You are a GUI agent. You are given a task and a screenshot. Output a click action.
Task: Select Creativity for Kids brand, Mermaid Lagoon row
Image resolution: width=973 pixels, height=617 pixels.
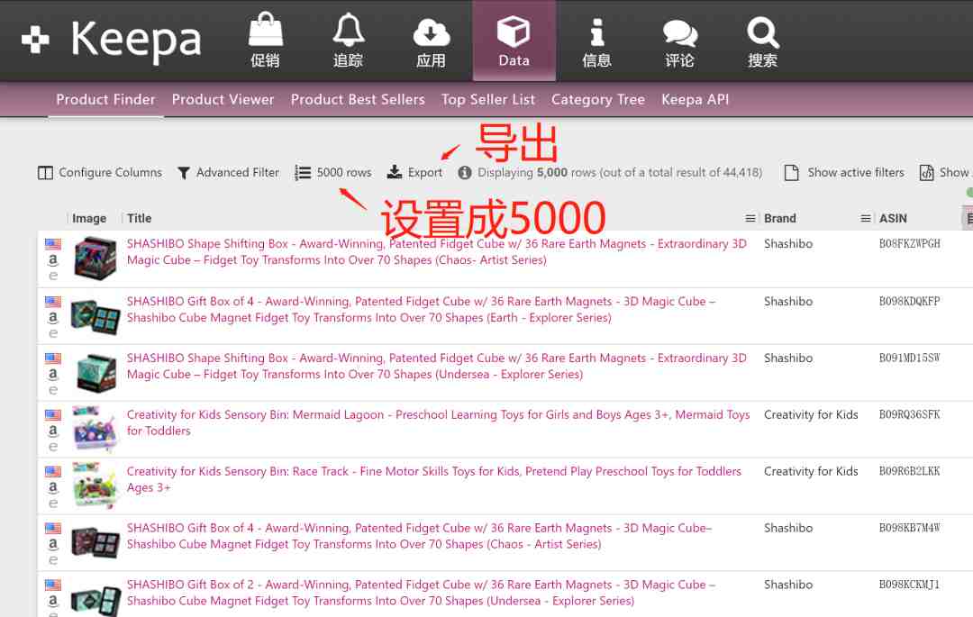coord(811,415)
